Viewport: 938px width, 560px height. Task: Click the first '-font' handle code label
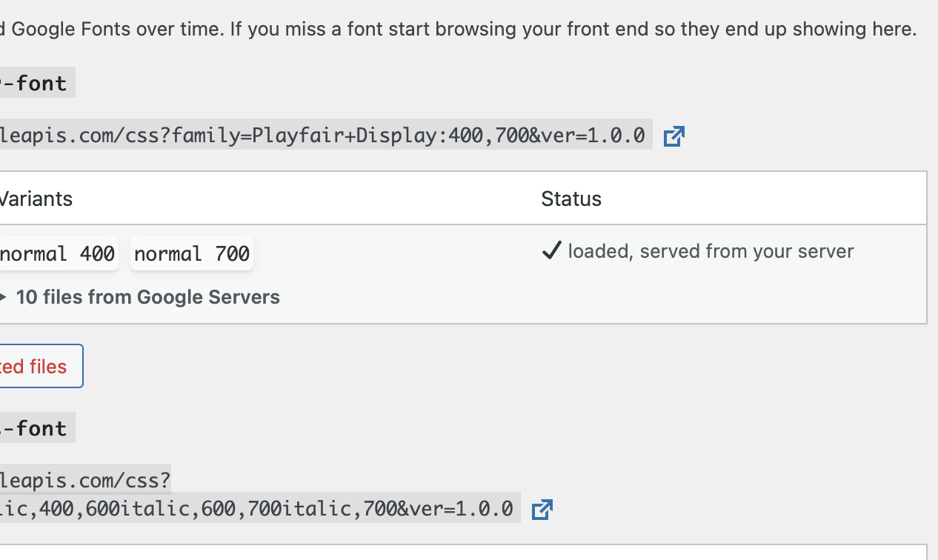(37, 83)
